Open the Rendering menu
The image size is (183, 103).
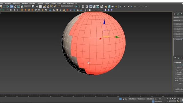pos(25,3)
